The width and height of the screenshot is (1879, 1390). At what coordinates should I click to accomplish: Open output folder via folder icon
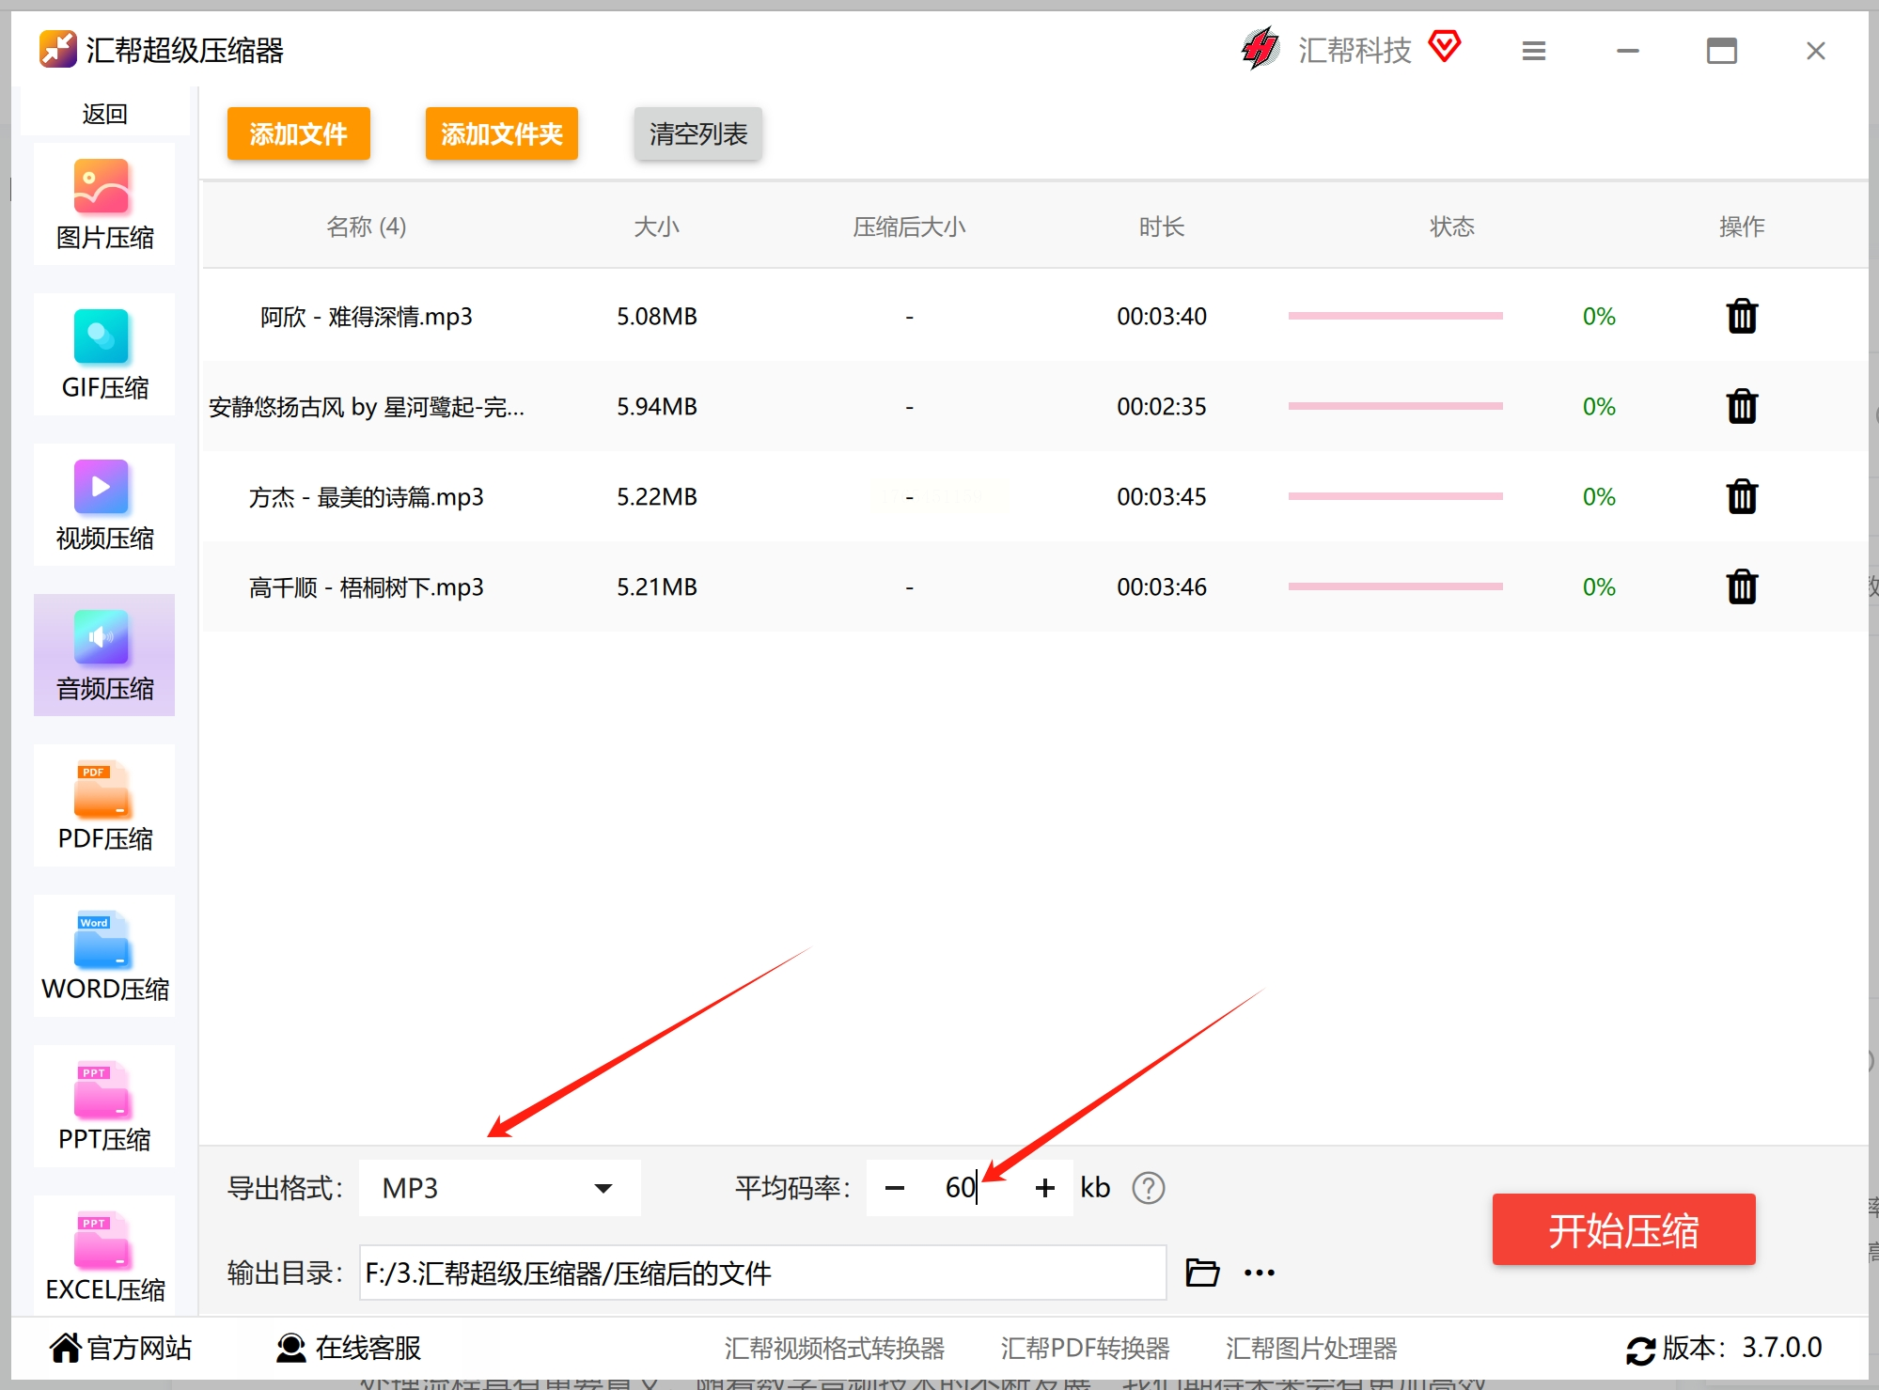(x=1201, y=1273)
